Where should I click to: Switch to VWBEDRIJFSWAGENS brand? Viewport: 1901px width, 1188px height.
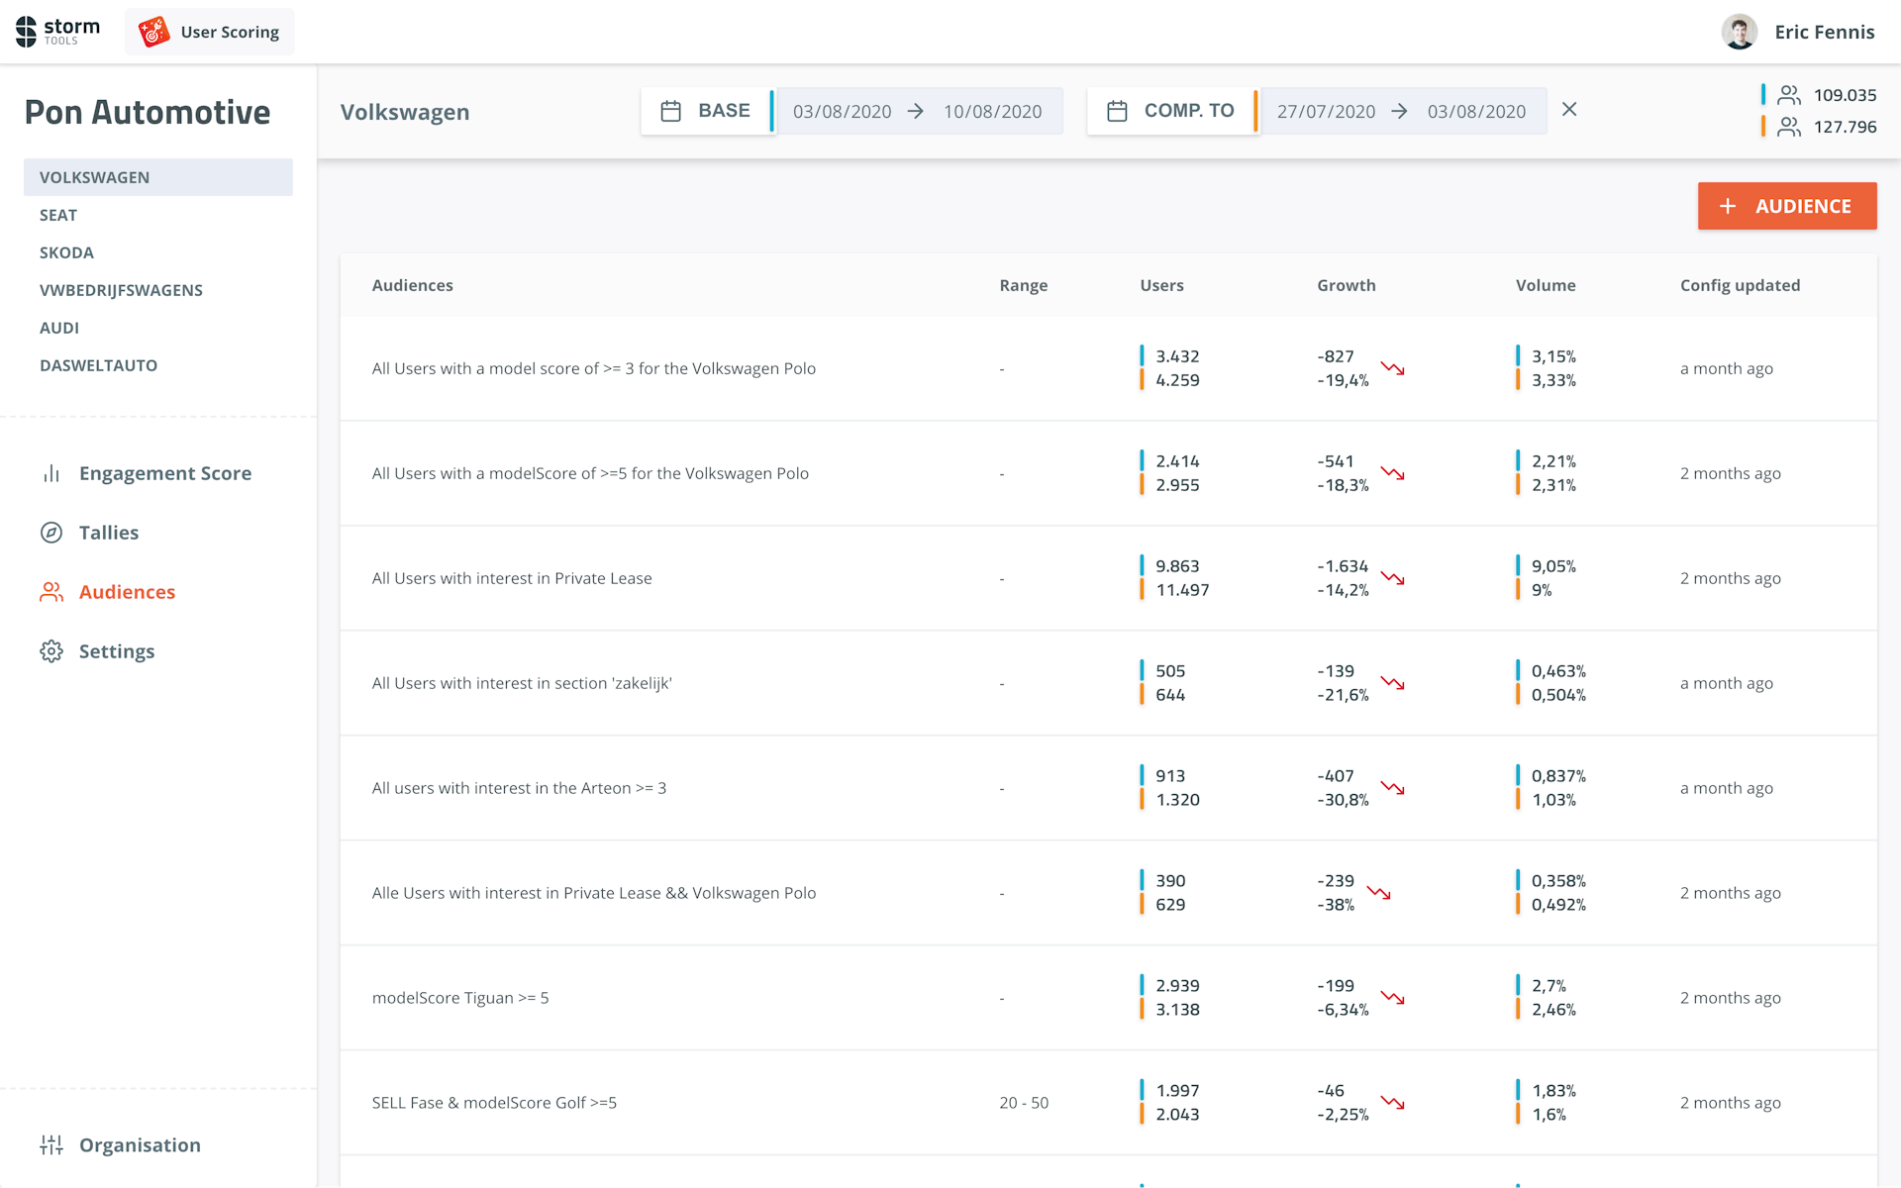pyautogui.click(x=121, y=290)
